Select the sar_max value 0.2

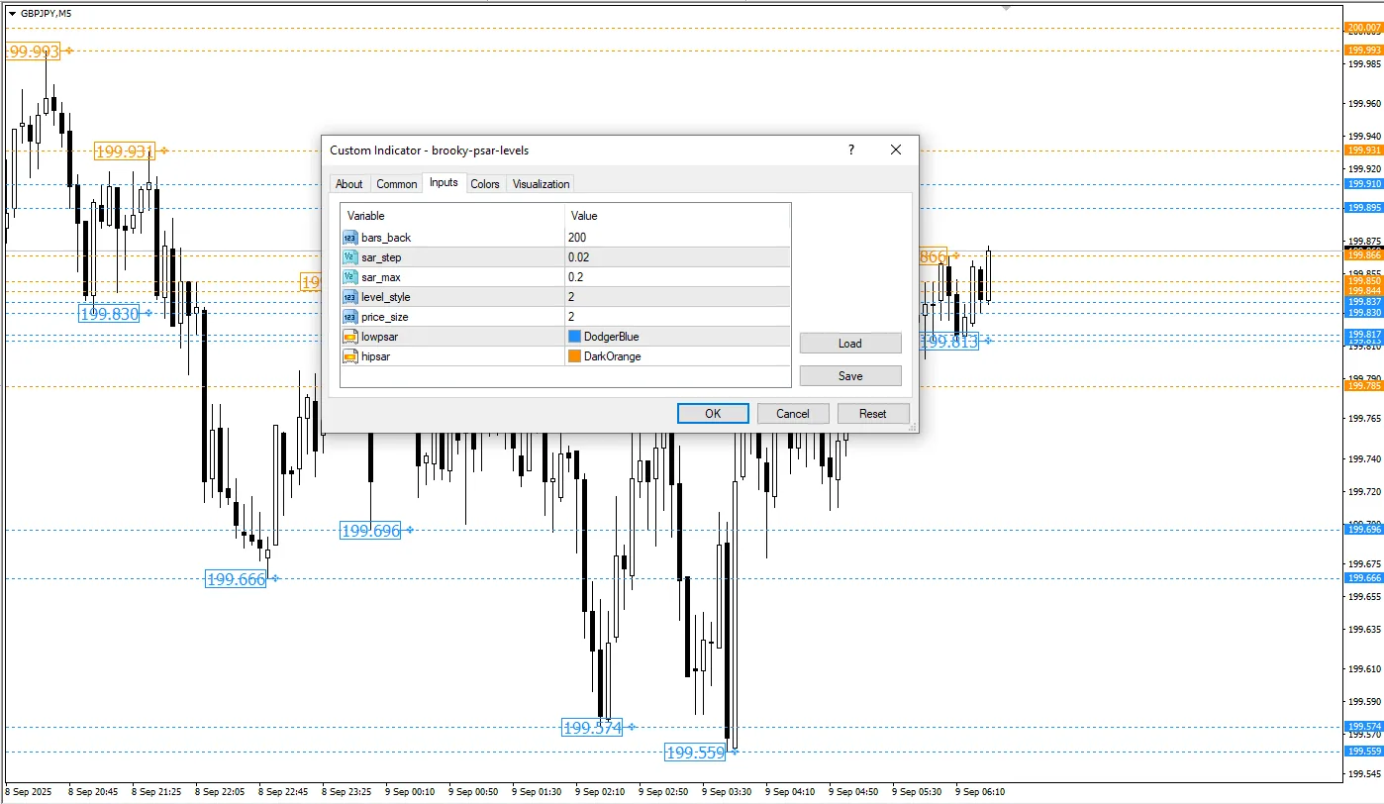coord(677,277)
